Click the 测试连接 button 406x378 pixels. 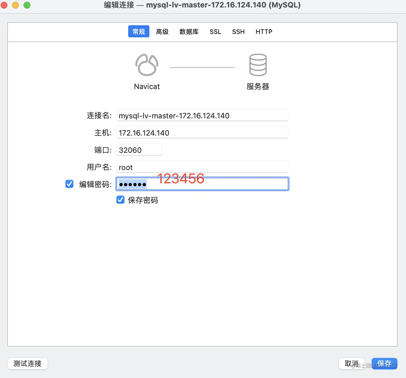[28, 364]
